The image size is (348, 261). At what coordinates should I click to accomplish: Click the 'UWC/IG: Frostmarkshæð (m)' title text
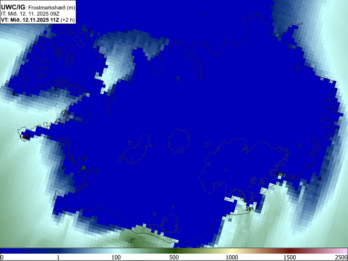click(38, 7)
